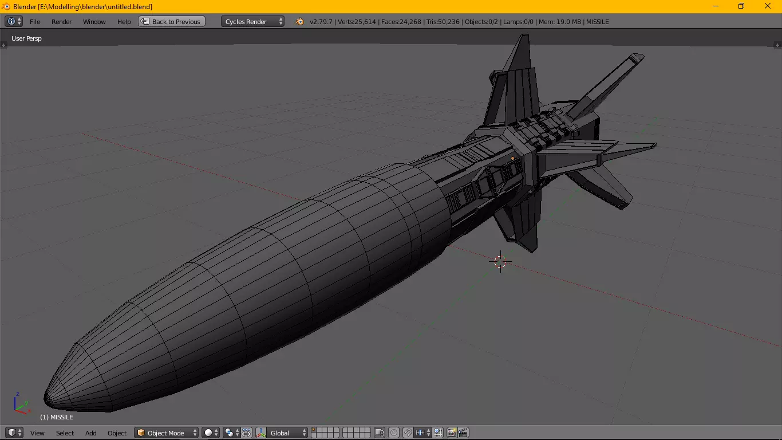The image size is (782, 440).
Task: Click the missile's orange origin point
Action: [x=513, y=158]
